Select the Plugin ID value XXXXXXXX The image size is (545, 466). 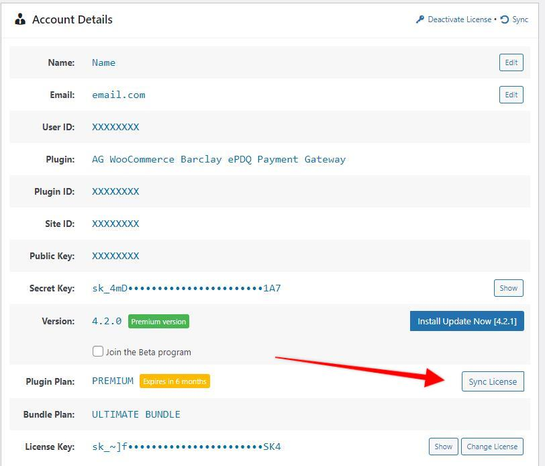coord(115,191)
